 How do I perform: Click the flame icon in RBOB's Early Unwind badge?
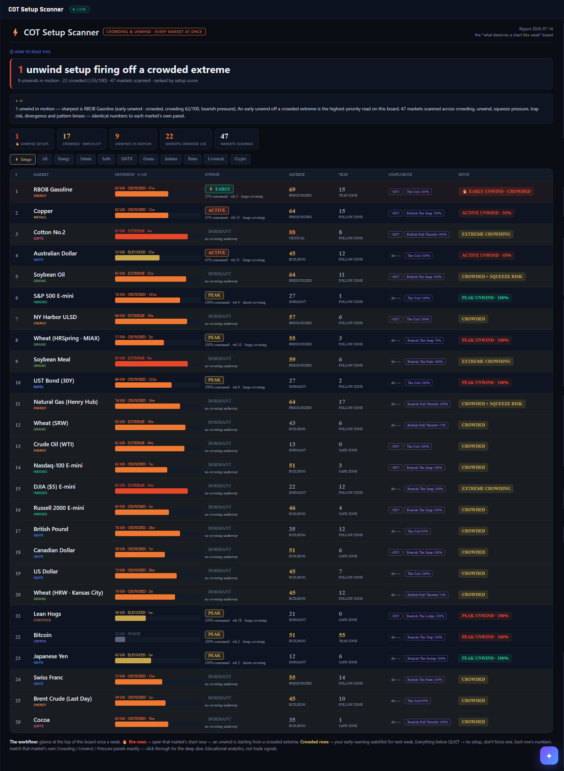(x=465, y=191)
